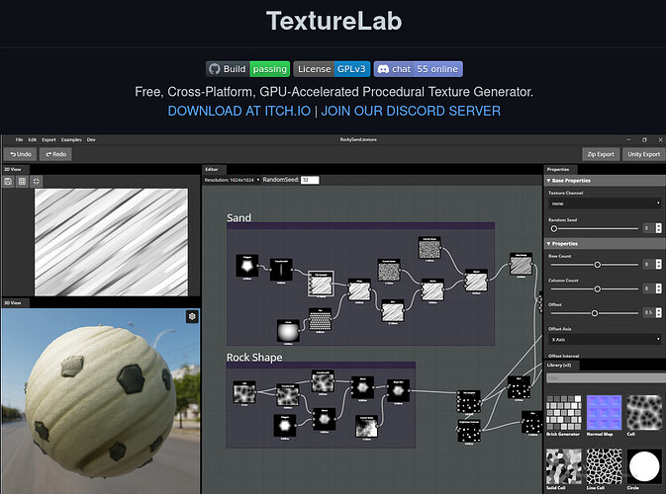Select the Editor tab

point(212,169)
